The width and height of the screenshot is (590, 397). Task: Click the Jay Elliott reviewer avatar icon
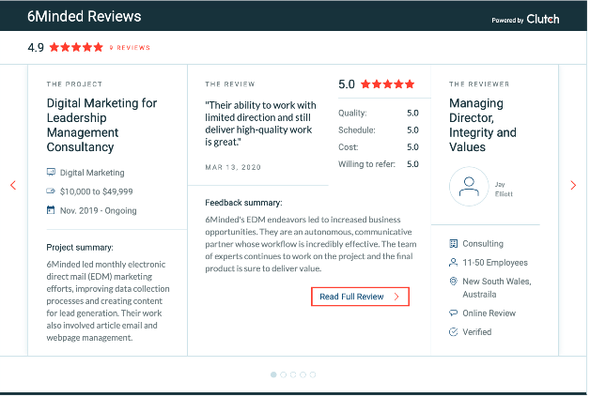[x=469, y=187]
